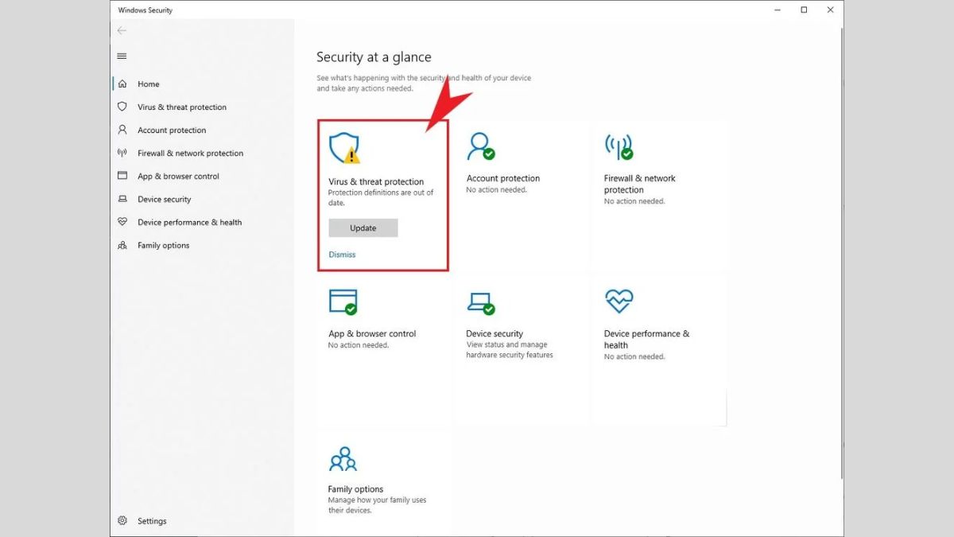Click the Settings gear icon in sidebar
This screenshot has width=954, height=537.
pos(122,521)
